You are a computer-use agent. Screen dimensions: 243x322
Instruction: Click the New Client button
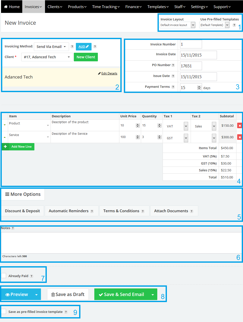tap(86, 57)
